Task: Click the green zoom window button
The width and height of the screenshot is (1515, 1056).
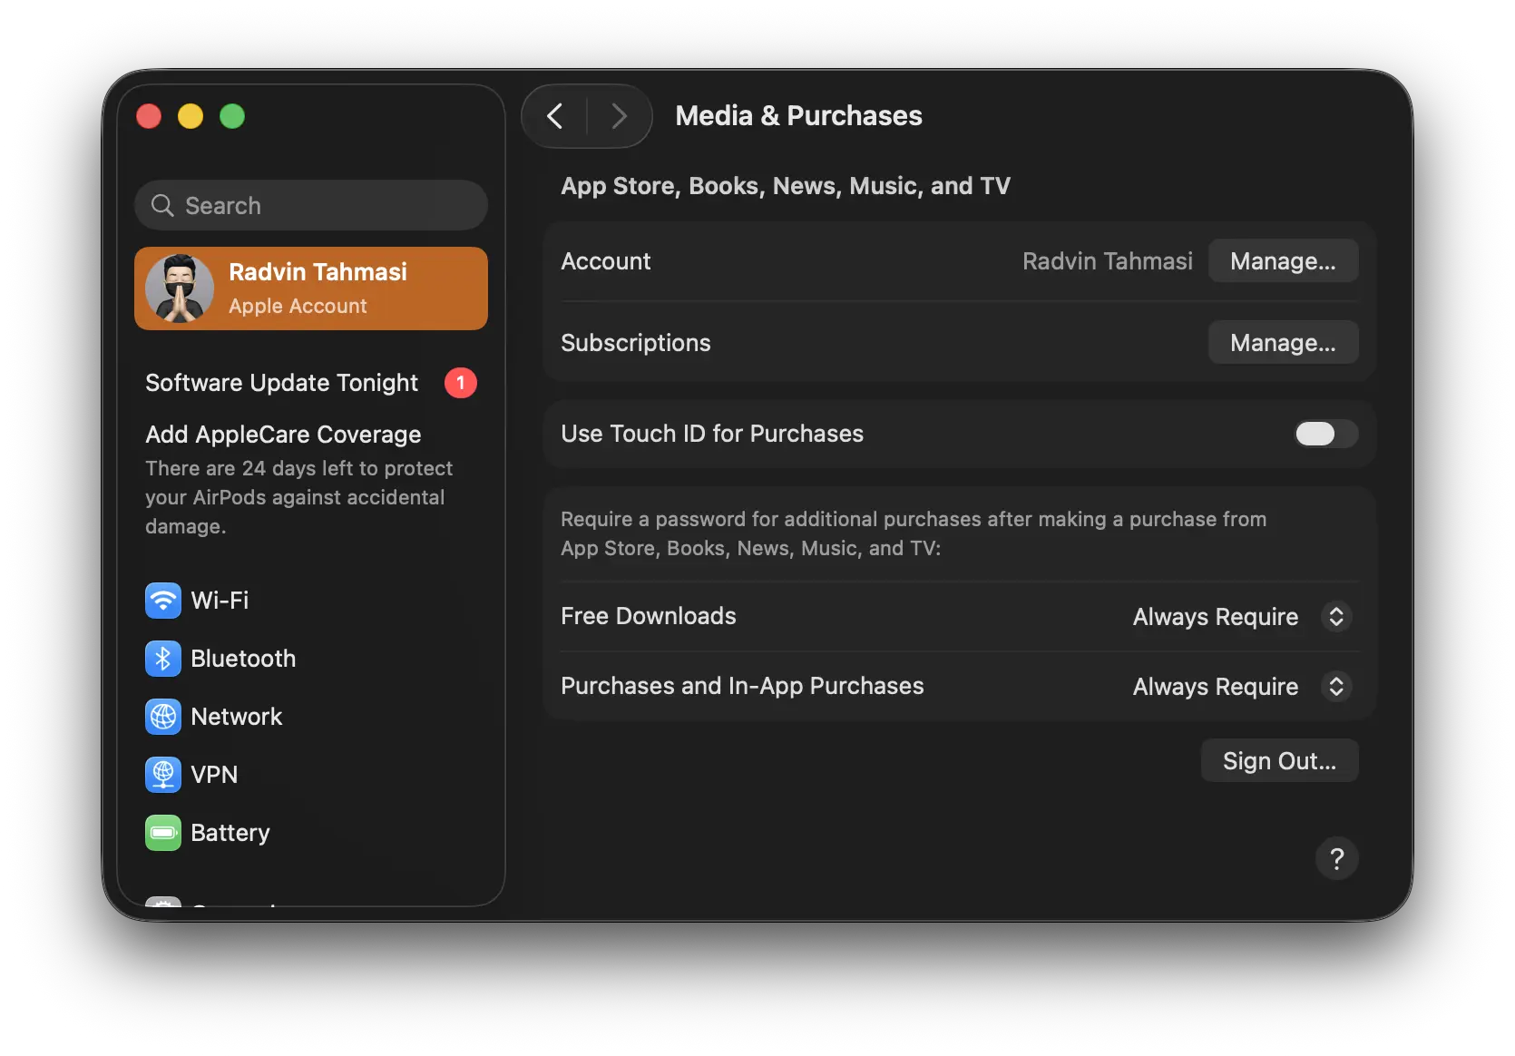Action: pyautogui.click(x=232, y=116)
